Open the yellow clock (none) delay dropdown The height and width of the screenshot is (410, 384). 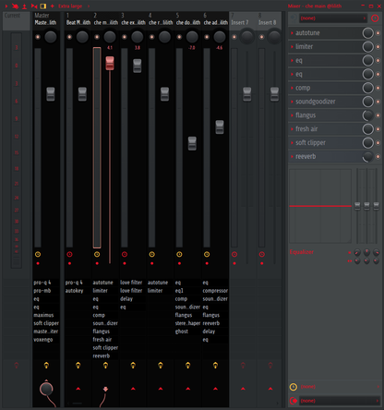tap(340, 387)
